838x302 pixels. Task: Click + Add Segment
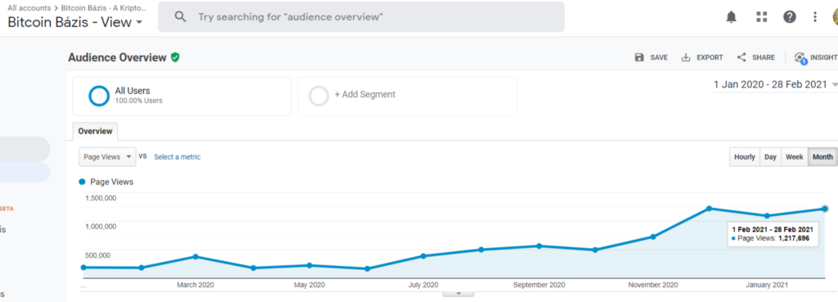coord(365,95)
